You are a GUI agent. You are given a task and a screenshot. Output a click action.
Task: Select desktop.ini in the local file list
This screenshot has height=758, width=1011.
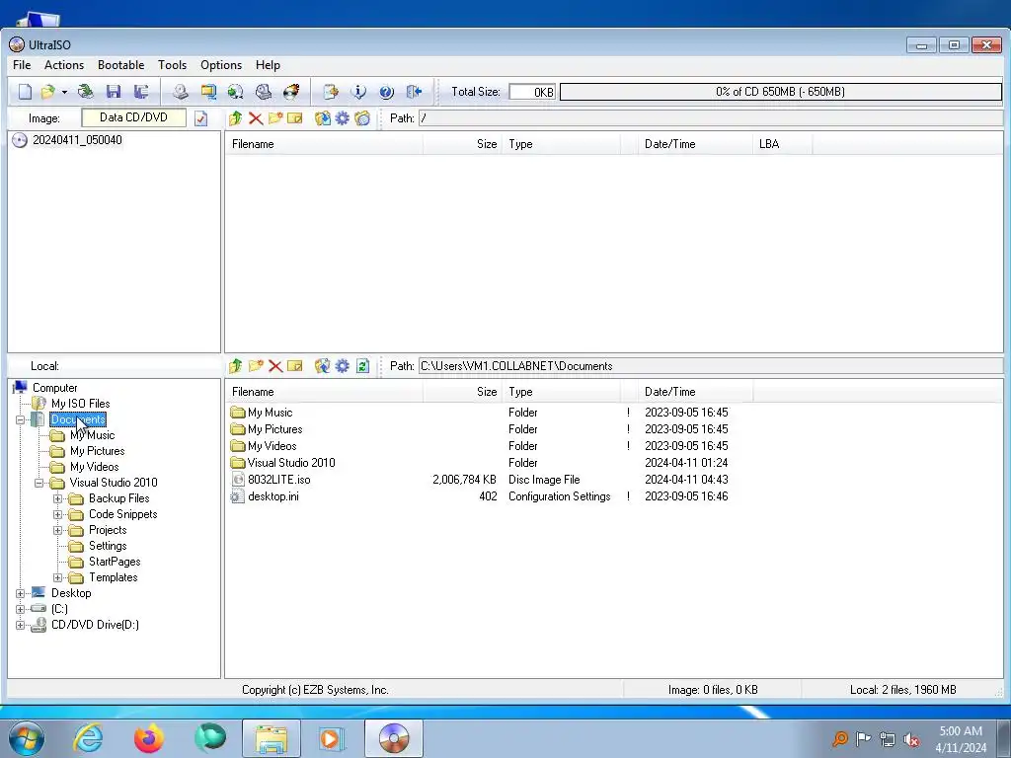point(273,496)
